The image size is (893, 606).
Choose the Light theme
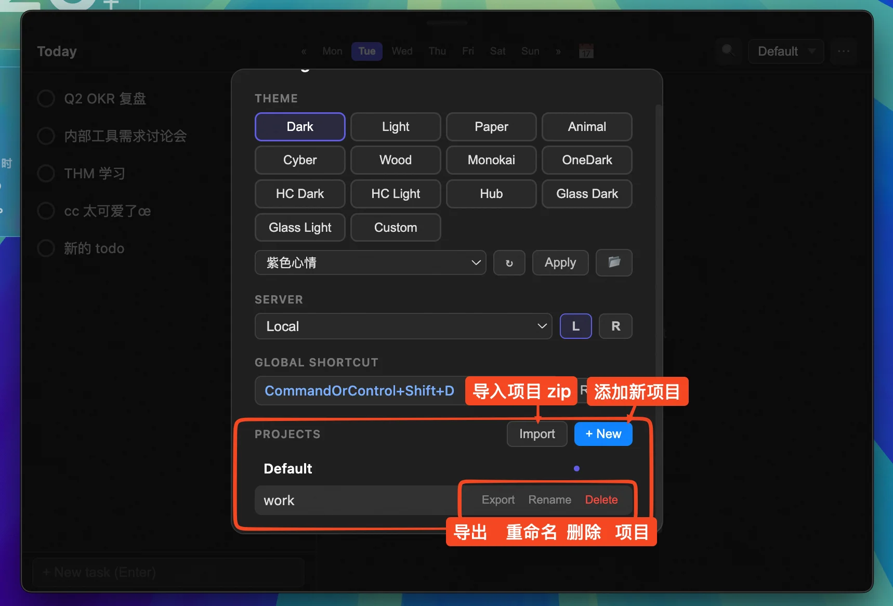pos(396,127)
